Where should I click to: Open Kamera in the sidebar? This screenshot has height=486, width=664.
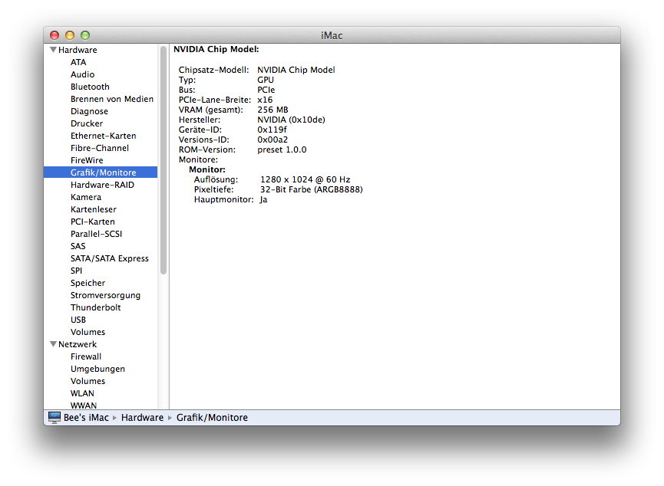coord(86,197)
